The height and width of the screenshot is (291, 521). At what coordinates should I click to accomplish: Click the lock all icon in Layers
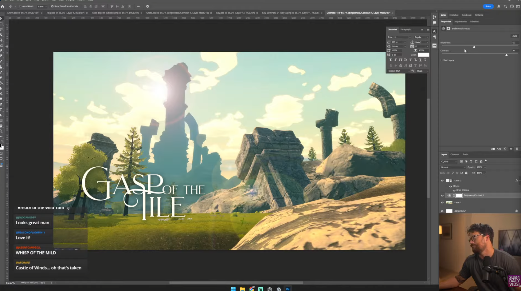pyautogui.click(x=466, y=173)
